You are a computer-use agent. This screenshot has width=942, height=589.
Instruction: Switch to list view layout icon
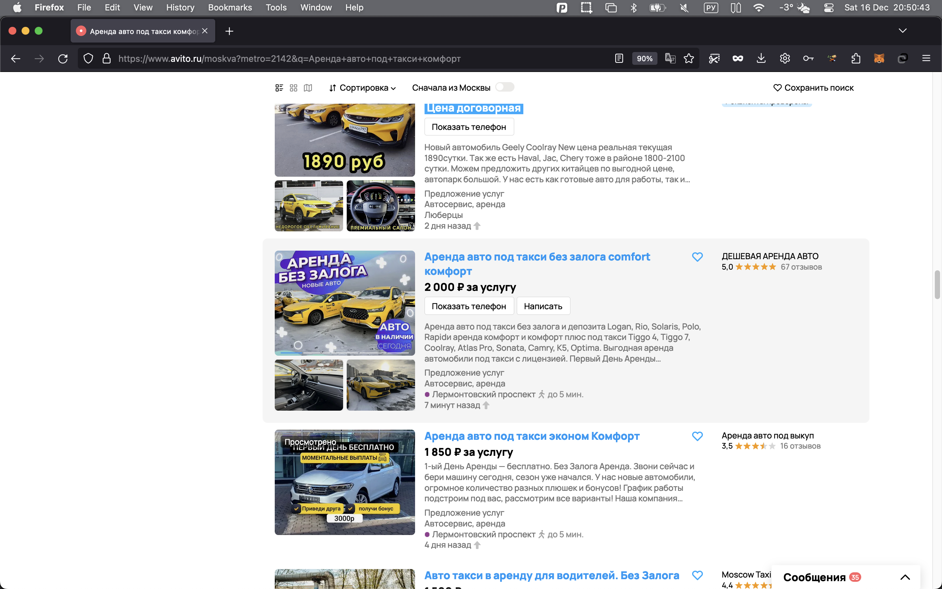279,88
